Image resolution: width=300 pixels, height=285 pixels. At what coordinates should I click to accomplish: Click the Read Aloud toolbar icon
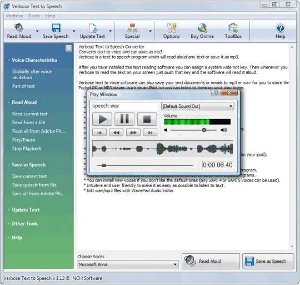tap(19, 28)
